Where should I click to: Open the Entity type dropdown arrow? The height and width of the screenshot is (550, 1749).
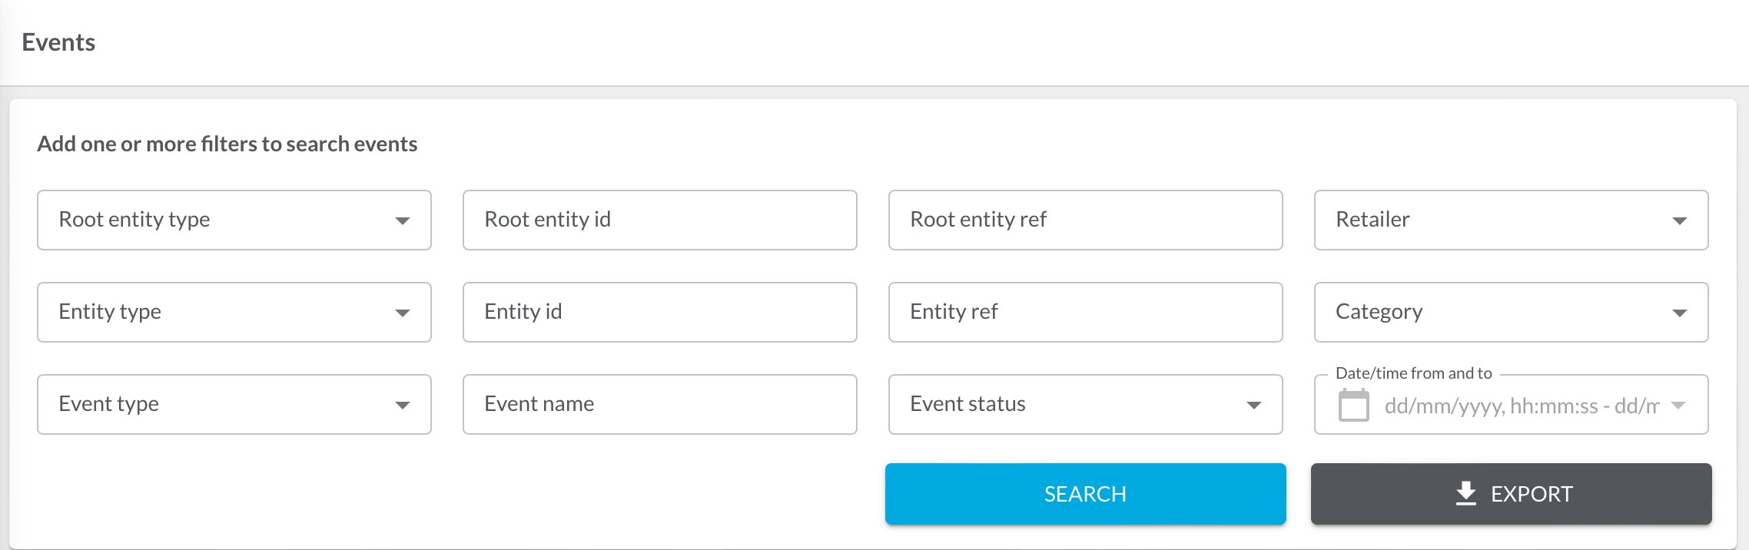(403, 312)
